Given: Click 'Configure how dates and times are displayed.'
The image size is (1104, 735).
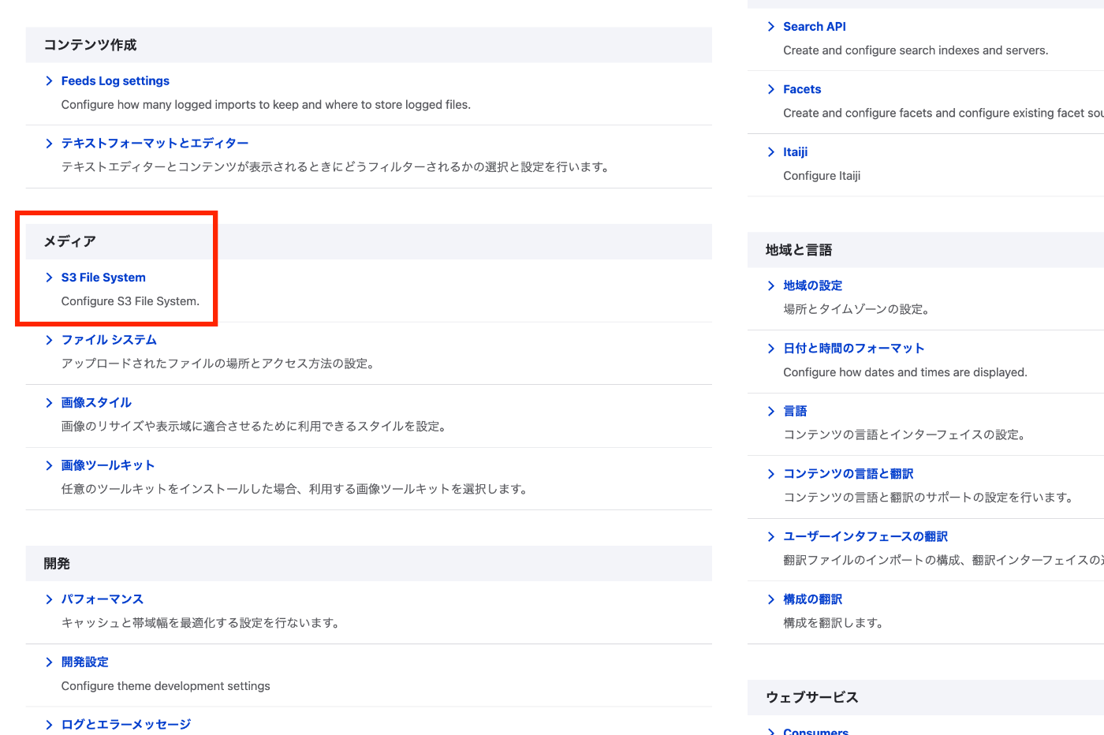Looking at the screenshot, I should 905,372.
